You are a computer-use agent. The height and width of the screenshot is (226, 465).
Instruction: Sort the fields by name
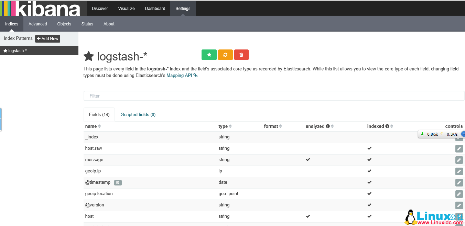click(x=91, y=126)
